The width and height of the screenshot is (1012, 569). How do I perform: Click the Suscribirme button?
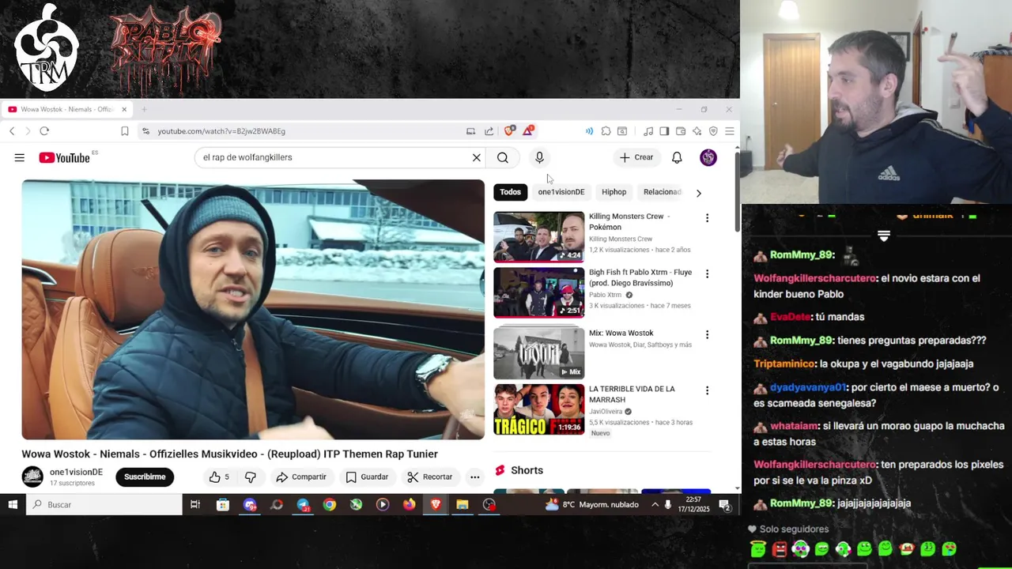tap(145, 477)
